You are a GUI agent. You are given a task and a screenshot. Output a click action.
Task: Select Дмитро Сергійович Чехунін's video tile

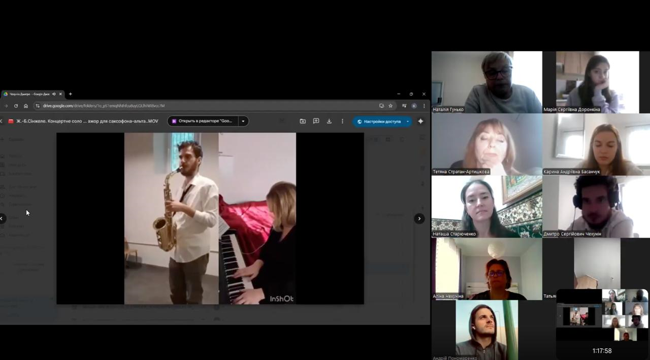pyautogui.click(x=596, y=207)
